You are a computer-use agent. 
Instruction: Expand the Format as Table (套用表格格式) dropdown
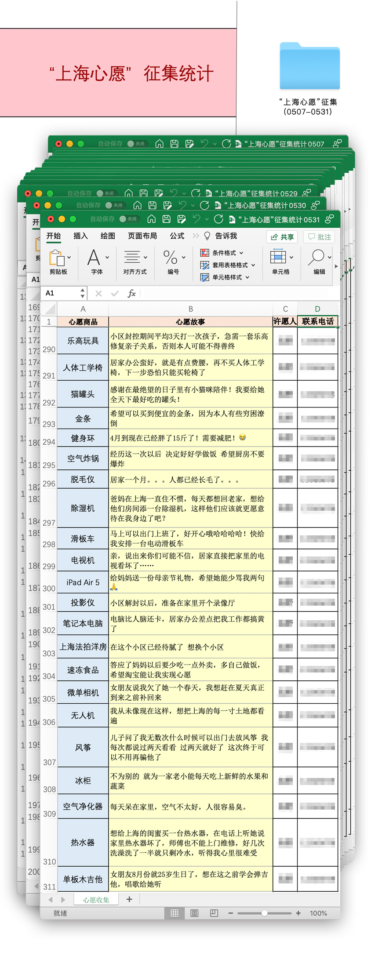tap(253, 265)
